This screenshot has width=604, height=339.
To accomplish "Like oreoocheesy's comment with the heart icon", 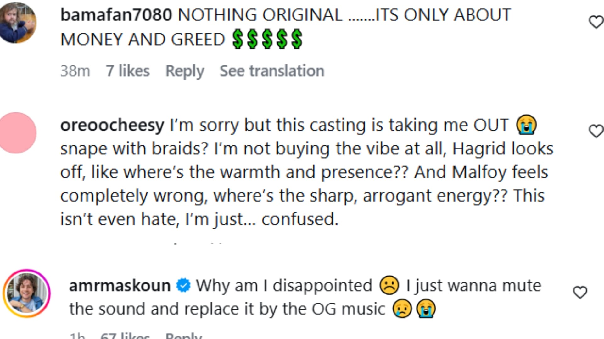I will coord(596,131).
